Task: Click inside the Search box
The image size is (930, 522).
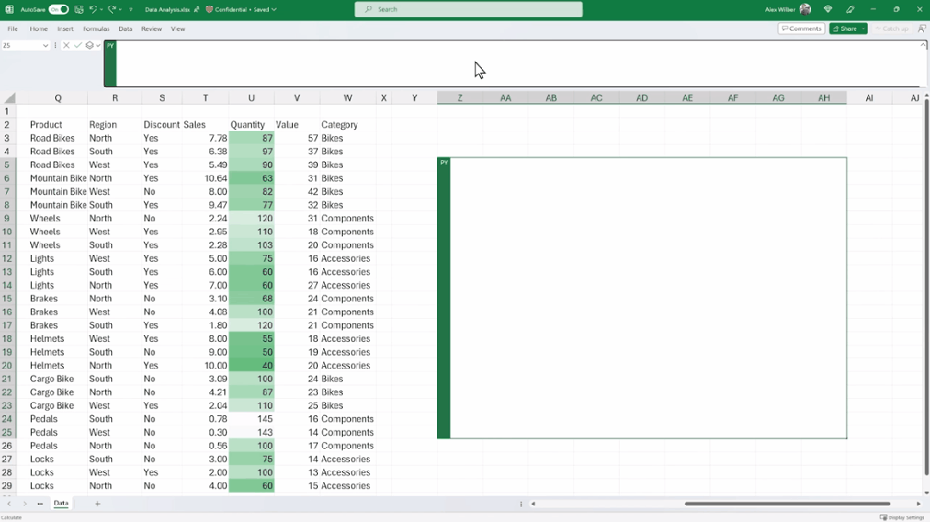Action: tap(468, 9)
